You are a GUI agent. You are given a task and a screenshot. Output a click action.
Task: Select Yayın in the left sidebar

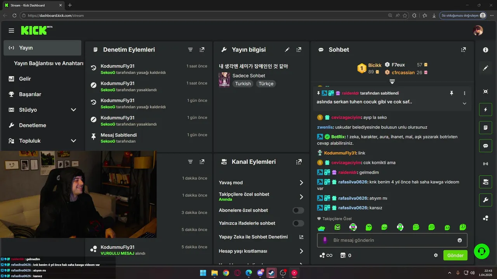[43, 48]
